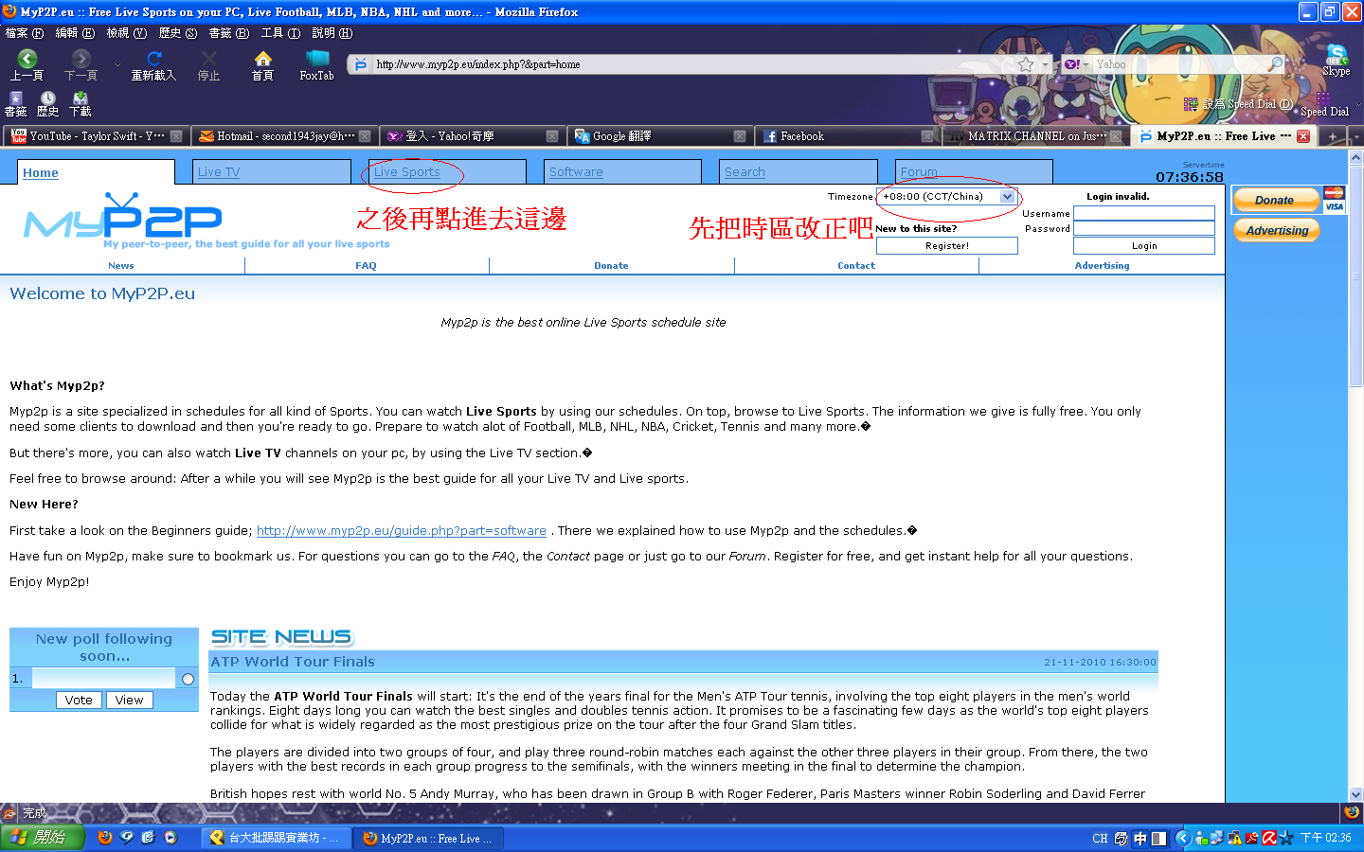The image size is (1364, 852).
Task: Reload the page with the blue refresh icon
Action: coord(153,59)
